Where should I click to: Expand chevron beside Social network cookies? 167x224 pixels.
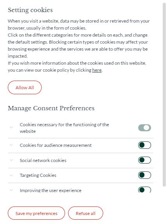click(x=11, y=160)
